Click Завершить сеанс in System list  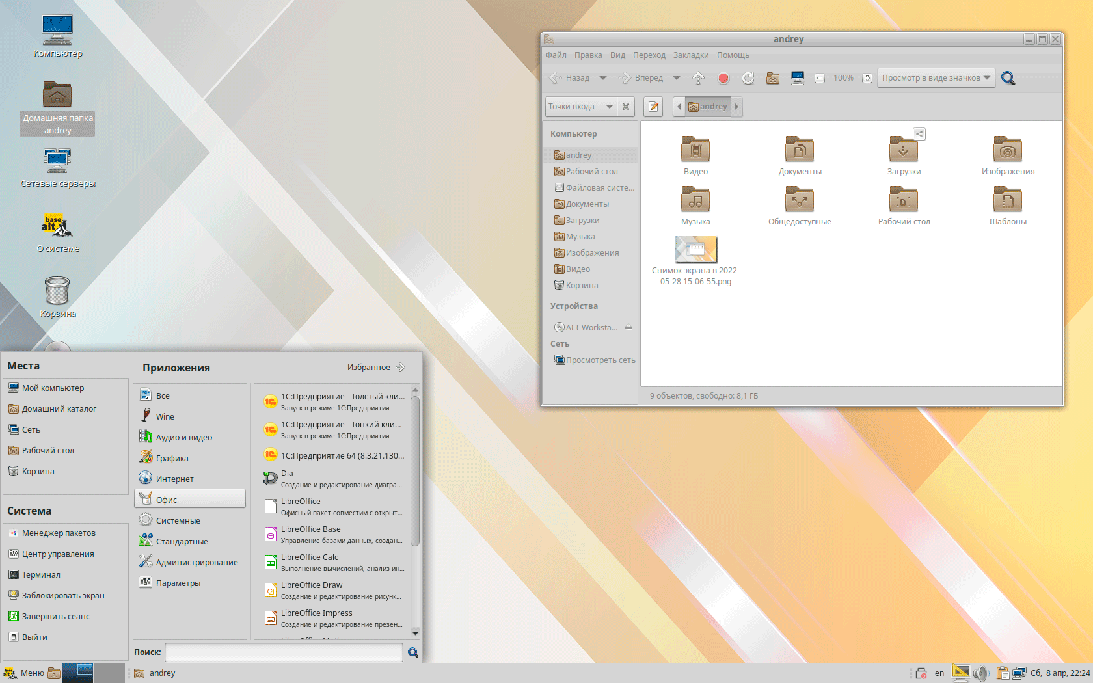pos(56,616)
